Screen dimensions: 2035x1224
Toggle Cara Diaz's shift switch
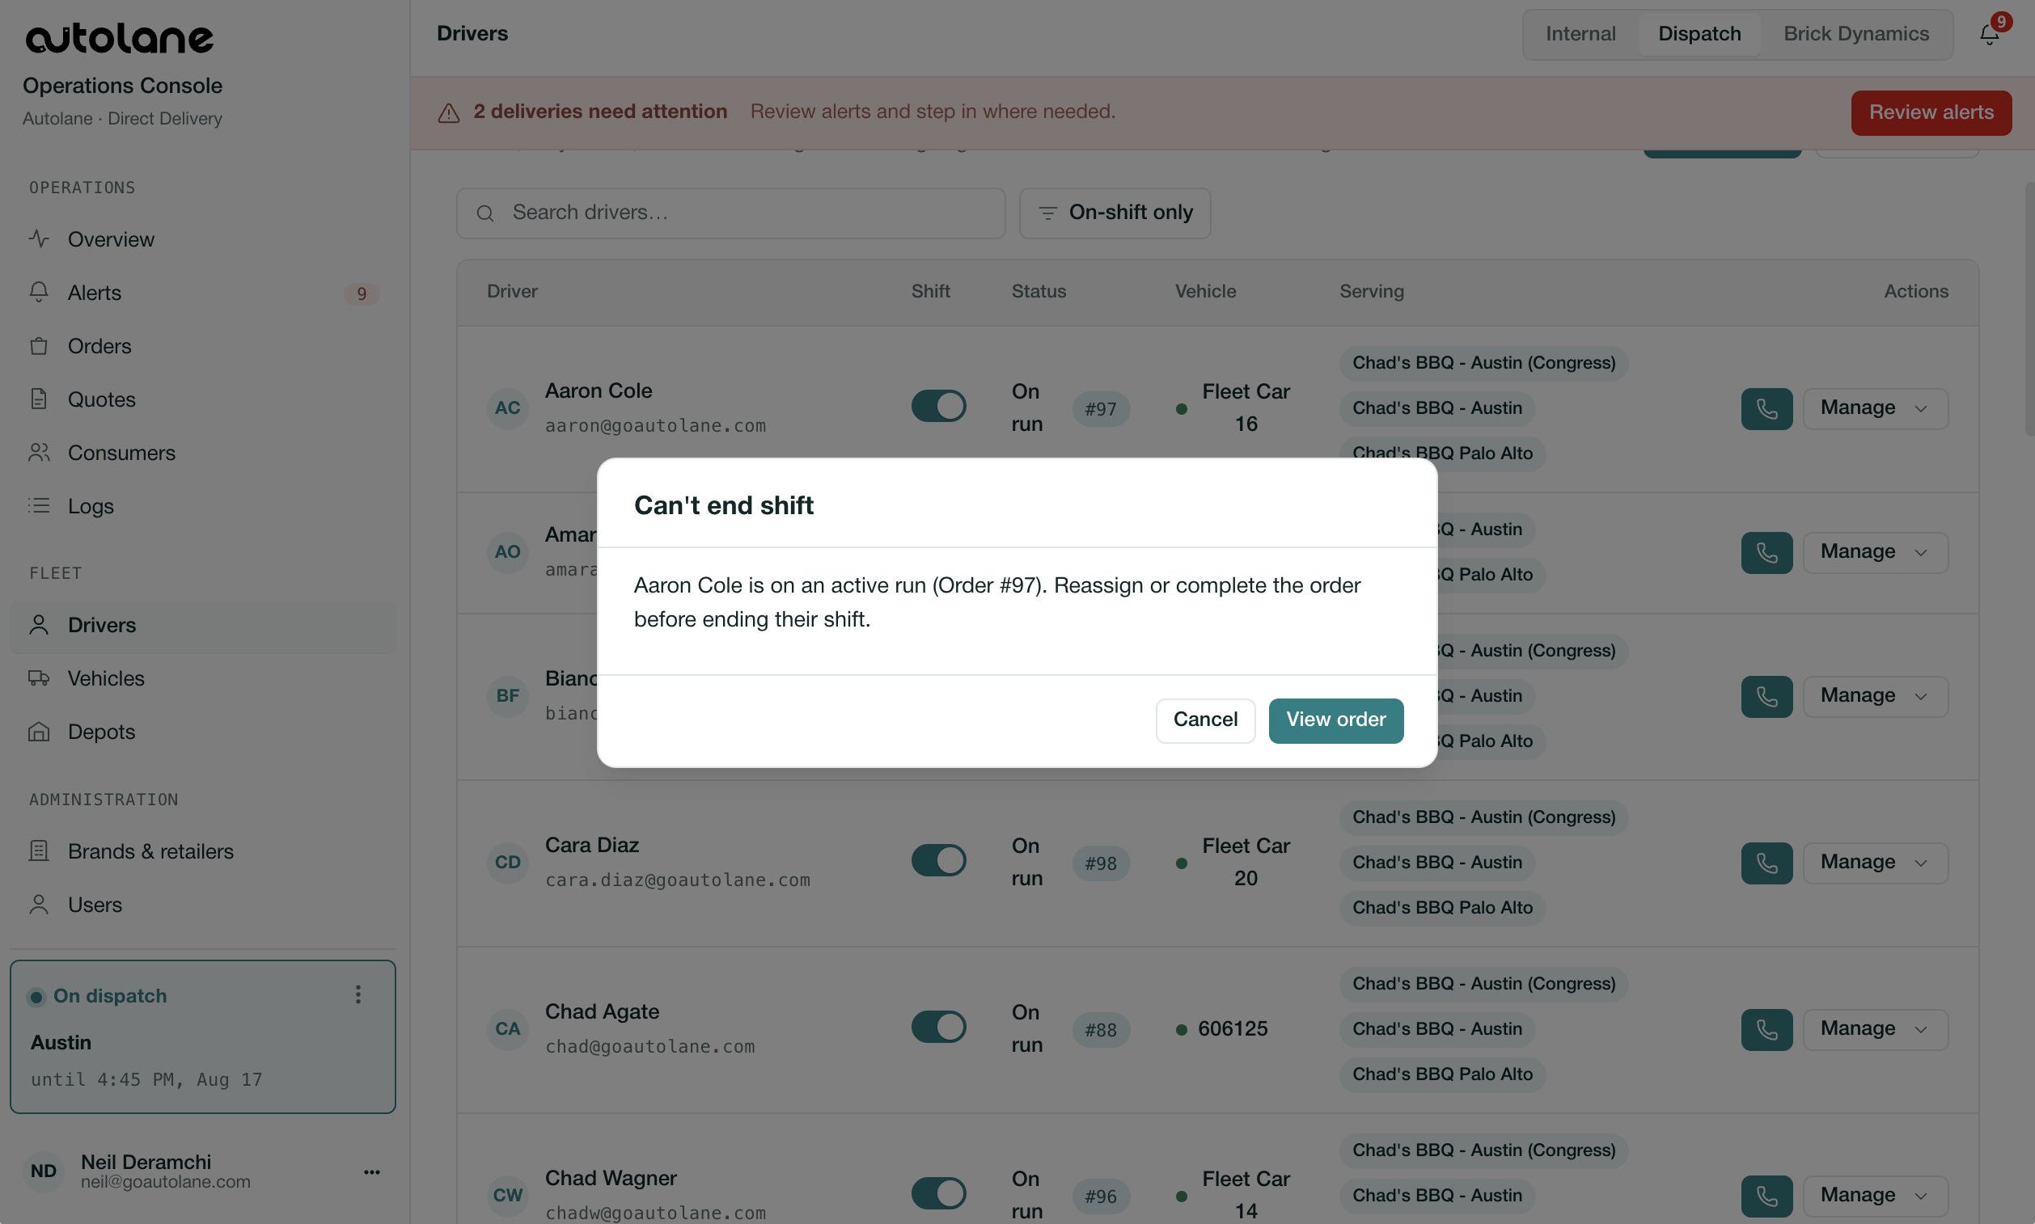point(937,860)
